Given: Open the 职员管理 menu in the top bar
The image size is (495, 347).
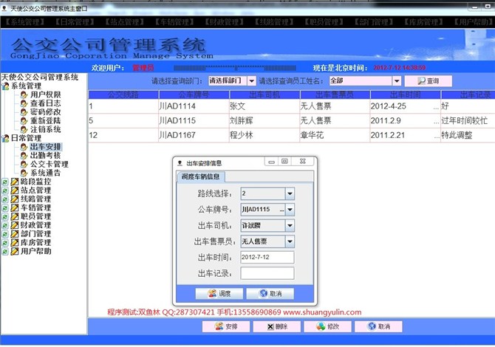Looking at the screenshot, I should coord(324,22).
